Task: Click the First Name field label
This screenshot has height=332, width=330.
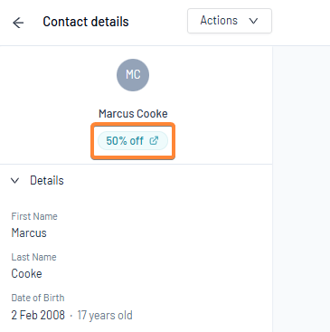Action: [34, 216]
